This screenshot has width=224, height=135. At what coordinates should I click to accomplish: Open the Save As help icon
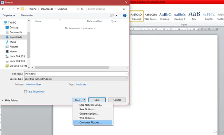pyautogui.click(x=125, y=16)
